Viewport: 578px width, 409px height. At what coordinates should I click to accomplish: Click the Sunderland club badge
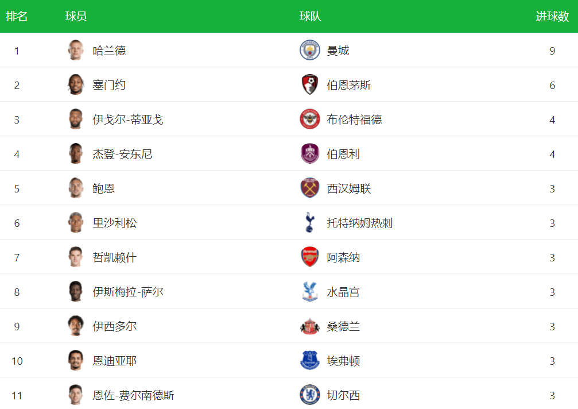(309, 326)
